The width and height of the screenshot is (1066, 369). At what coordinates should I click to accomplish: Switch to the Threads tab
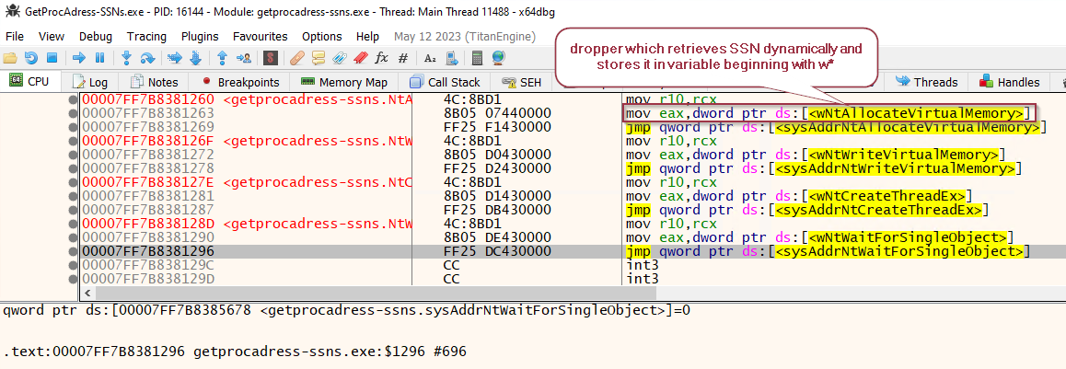coord(927,82)
